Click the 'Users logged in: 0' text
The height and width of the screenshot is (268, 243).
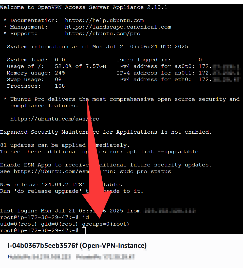point(159,60)
